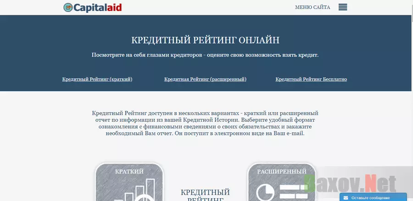Click the Оставьте сообщение chat button
This screenshot has height=201, width=413.
coord(373,197)
